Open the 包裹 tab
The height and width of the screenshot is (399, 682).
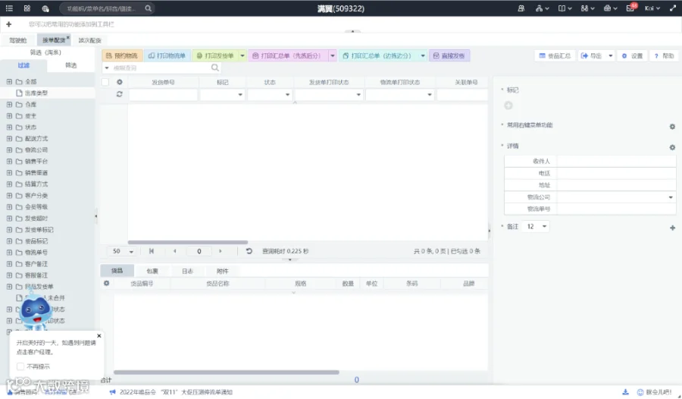tap(152, 271)
